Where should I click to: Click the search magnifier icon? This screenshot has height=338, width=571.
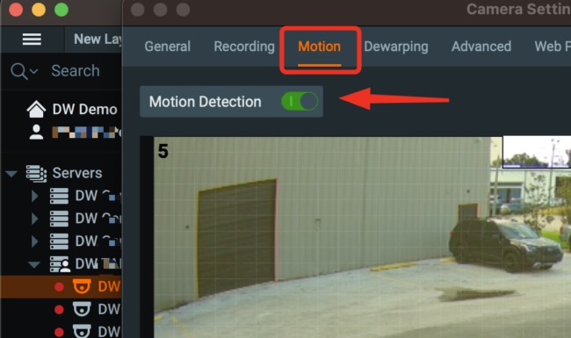coord(18,71)
